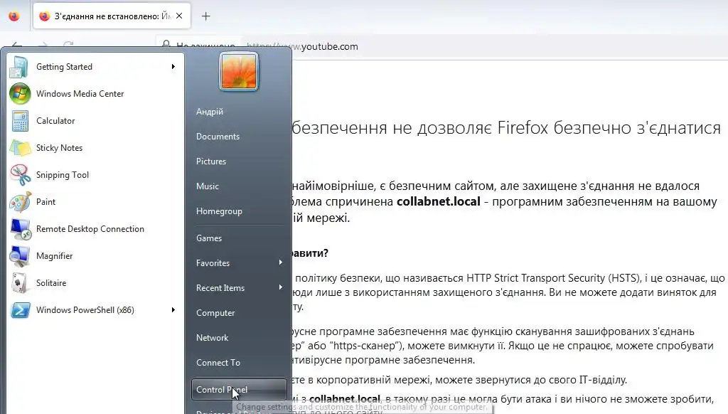Launch Windows Media Center icon
The image size is (728, 414).
click(x=20, y=94)
